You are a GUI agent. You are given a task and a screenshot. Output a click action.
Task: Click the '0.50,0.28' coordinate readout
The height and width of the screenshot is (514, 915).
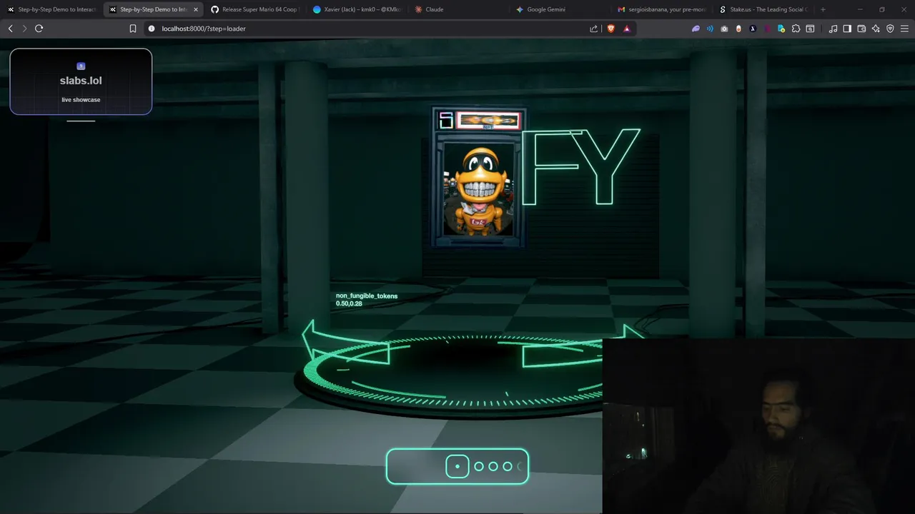[349, 303]
